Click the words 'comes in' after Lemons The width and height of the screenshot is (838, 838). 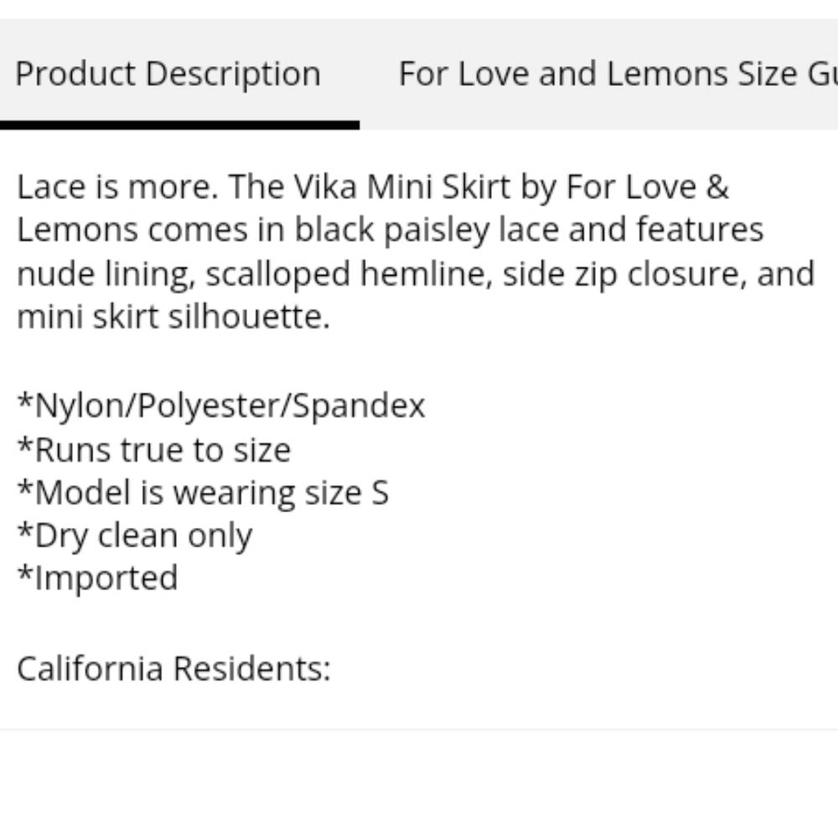[216, 230]
